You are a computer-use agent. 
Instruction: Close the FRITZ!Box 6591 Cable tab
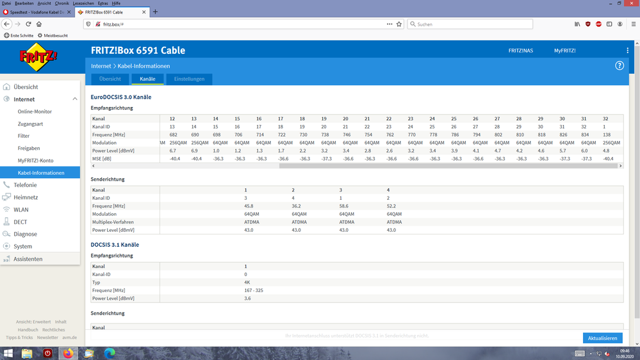coord(144,12)
